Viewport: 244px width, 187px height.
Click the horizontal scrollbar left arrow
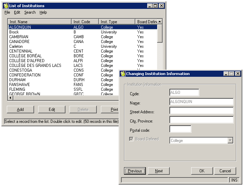pos(10,98)
